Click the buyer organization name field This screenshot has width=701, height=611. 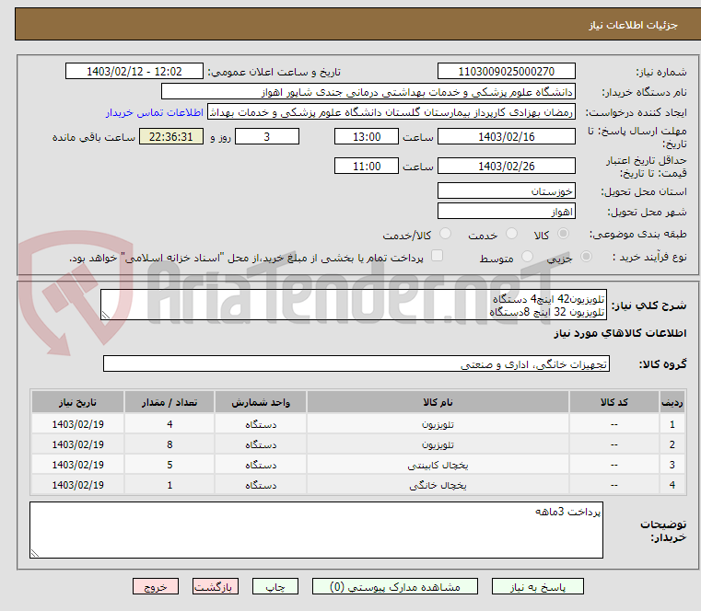368,92
